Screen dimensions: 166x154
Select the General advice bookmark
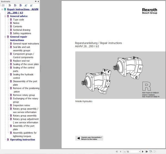(19, 16)
